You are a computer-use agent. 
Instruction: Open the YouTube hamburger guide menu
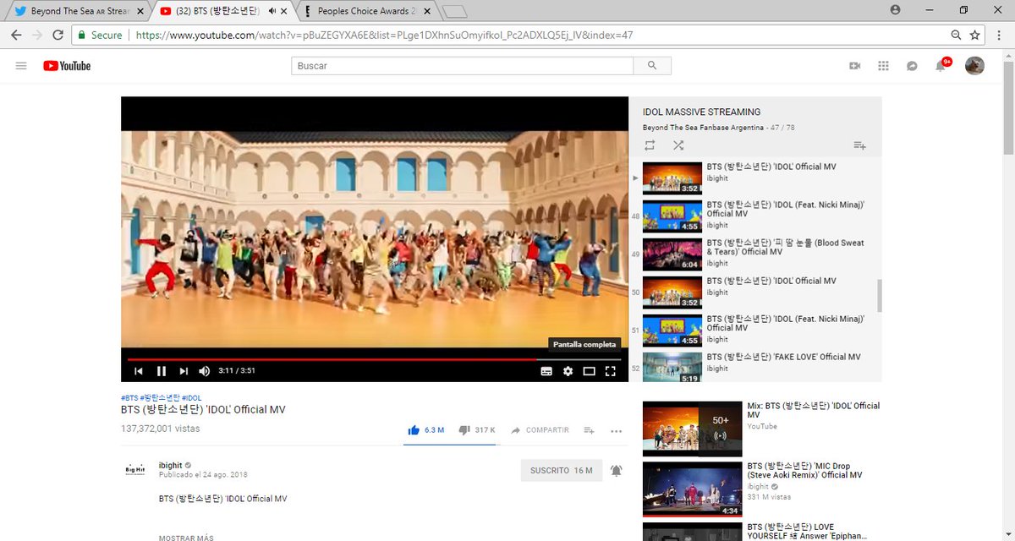tap(21, 66)
